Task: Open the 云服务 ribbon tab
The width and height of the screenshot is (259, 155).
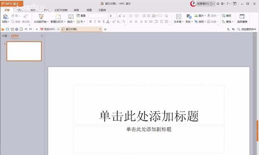Action: [x=102, y=10]
